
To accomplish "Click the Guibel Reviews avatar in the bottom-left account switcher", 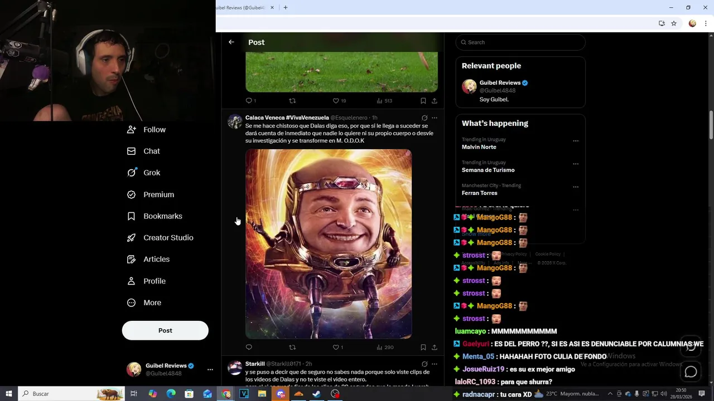I will [134, 369].
